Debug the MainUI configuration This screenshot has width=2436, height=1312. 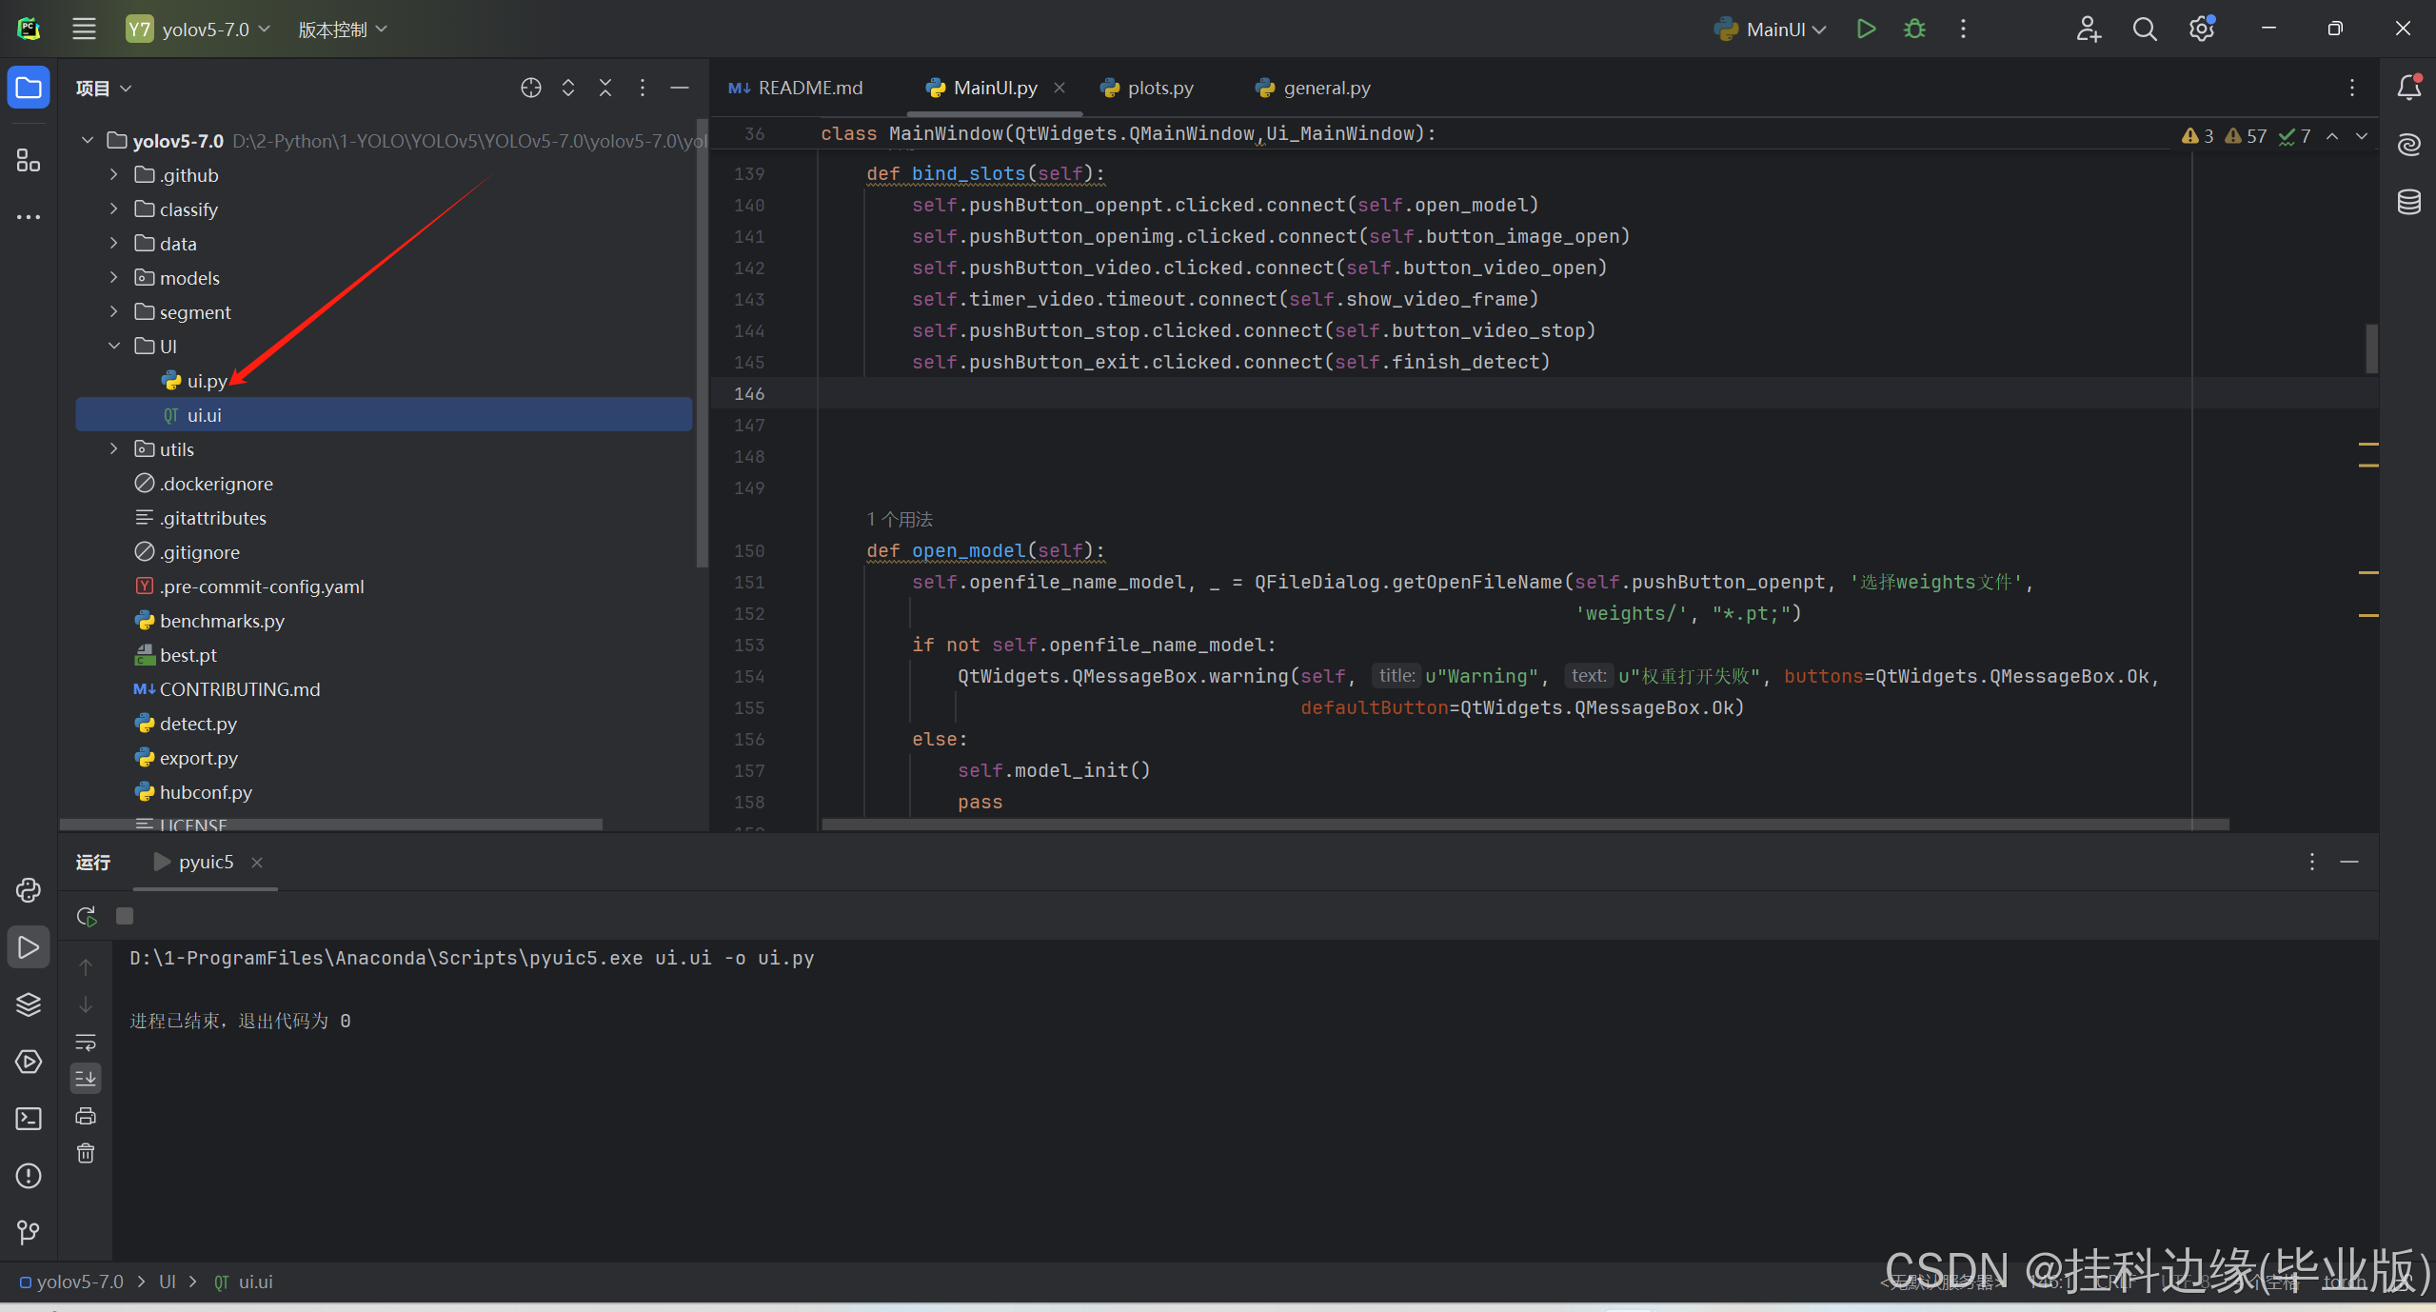1914,29
